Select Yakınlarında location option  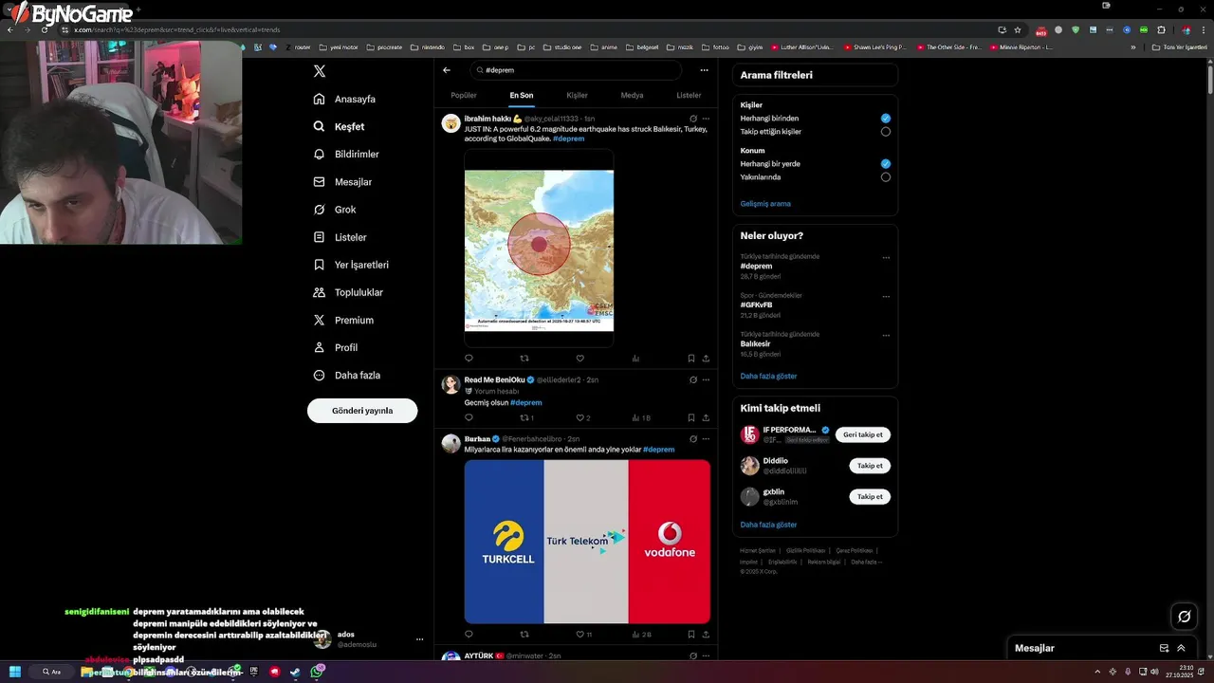(x=885, y=177)
